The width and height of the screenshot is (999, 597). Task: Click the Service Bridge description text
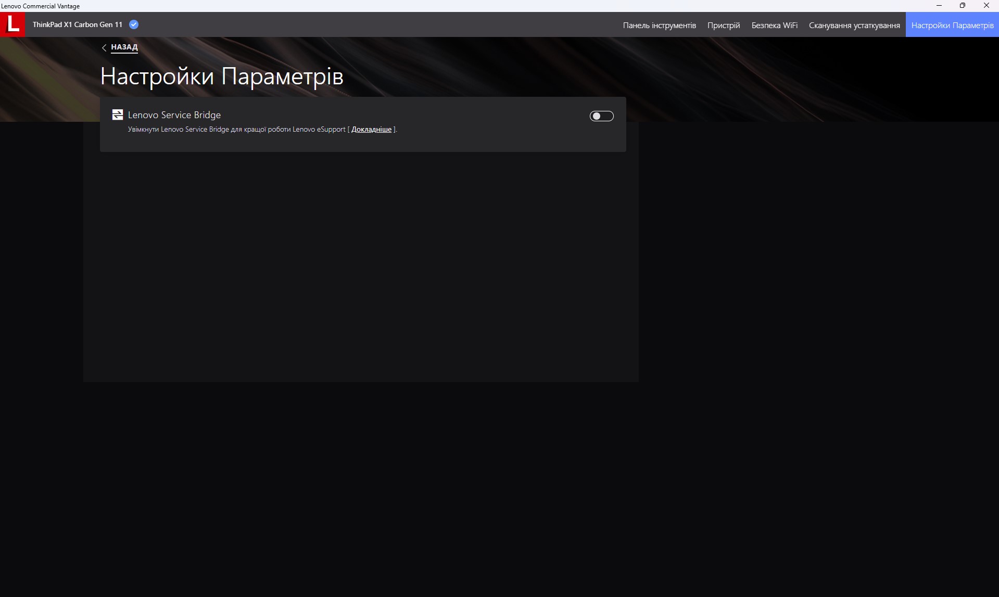(x=237, y=129)
